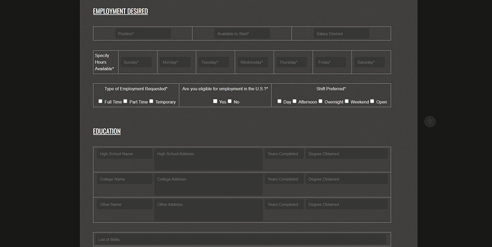Focus the Available to Start field

point(242,34)
